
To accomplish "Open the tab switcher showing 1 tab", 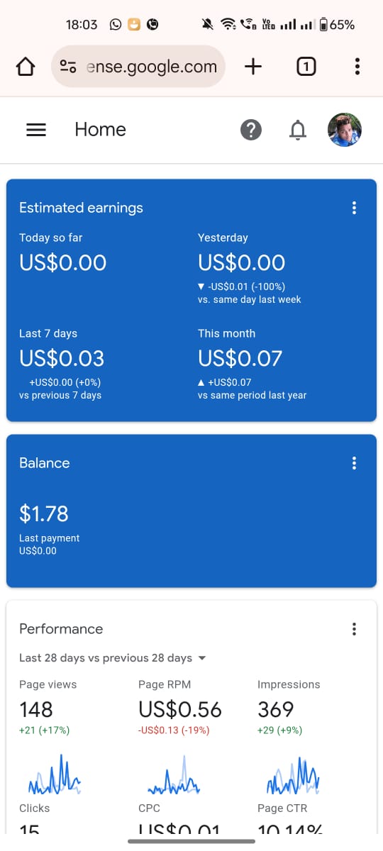I will point(306,67).
